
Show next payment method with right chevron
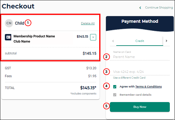[166, 41]
